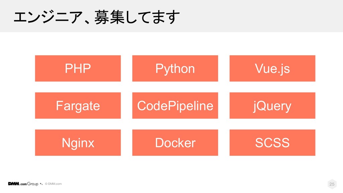343x193 pixels.
Task: Click the small symbol right of Group
Action: point(41,184)
